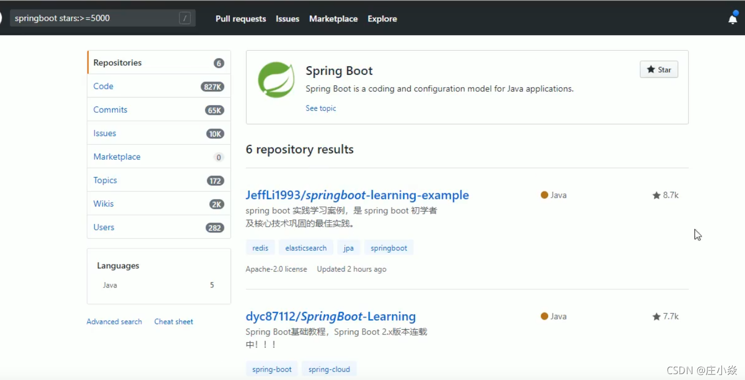
Task: Click the 10K Issues count badge
Action: pyautogui.click(x=215, y=134)
